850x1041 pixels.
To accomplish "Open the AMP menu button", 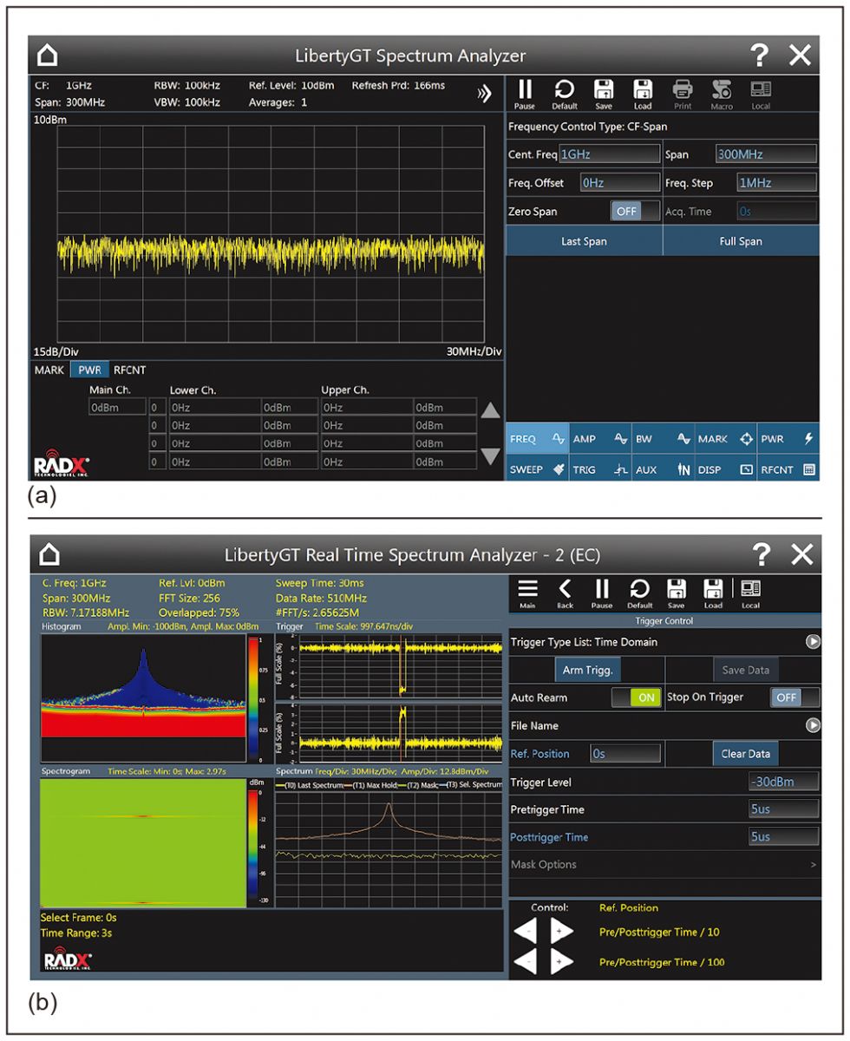I will point(599,439).
